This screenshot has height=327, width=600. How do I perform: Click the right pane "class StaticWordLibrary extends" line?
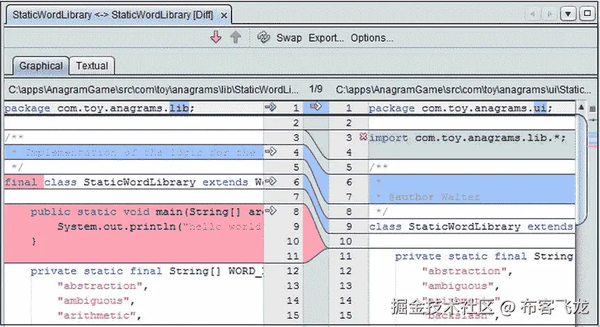coord(471,226)
